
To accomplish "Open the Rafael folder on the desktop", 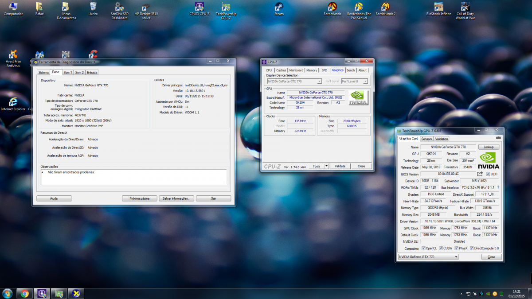I will tap(40, 9).
